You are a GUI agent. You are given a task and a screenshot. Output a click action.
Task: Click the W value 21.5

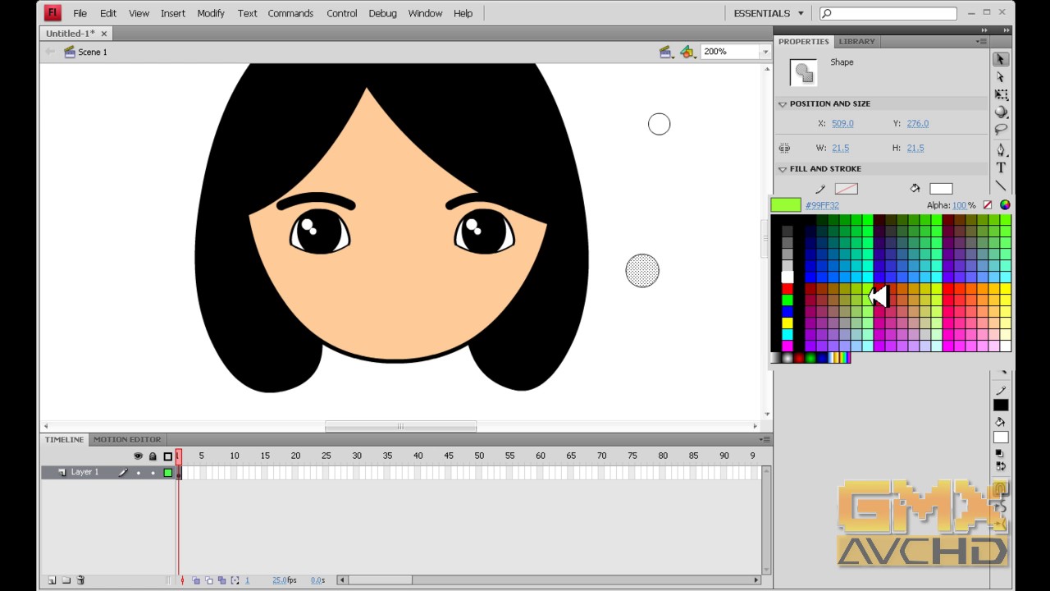(840, 148)
